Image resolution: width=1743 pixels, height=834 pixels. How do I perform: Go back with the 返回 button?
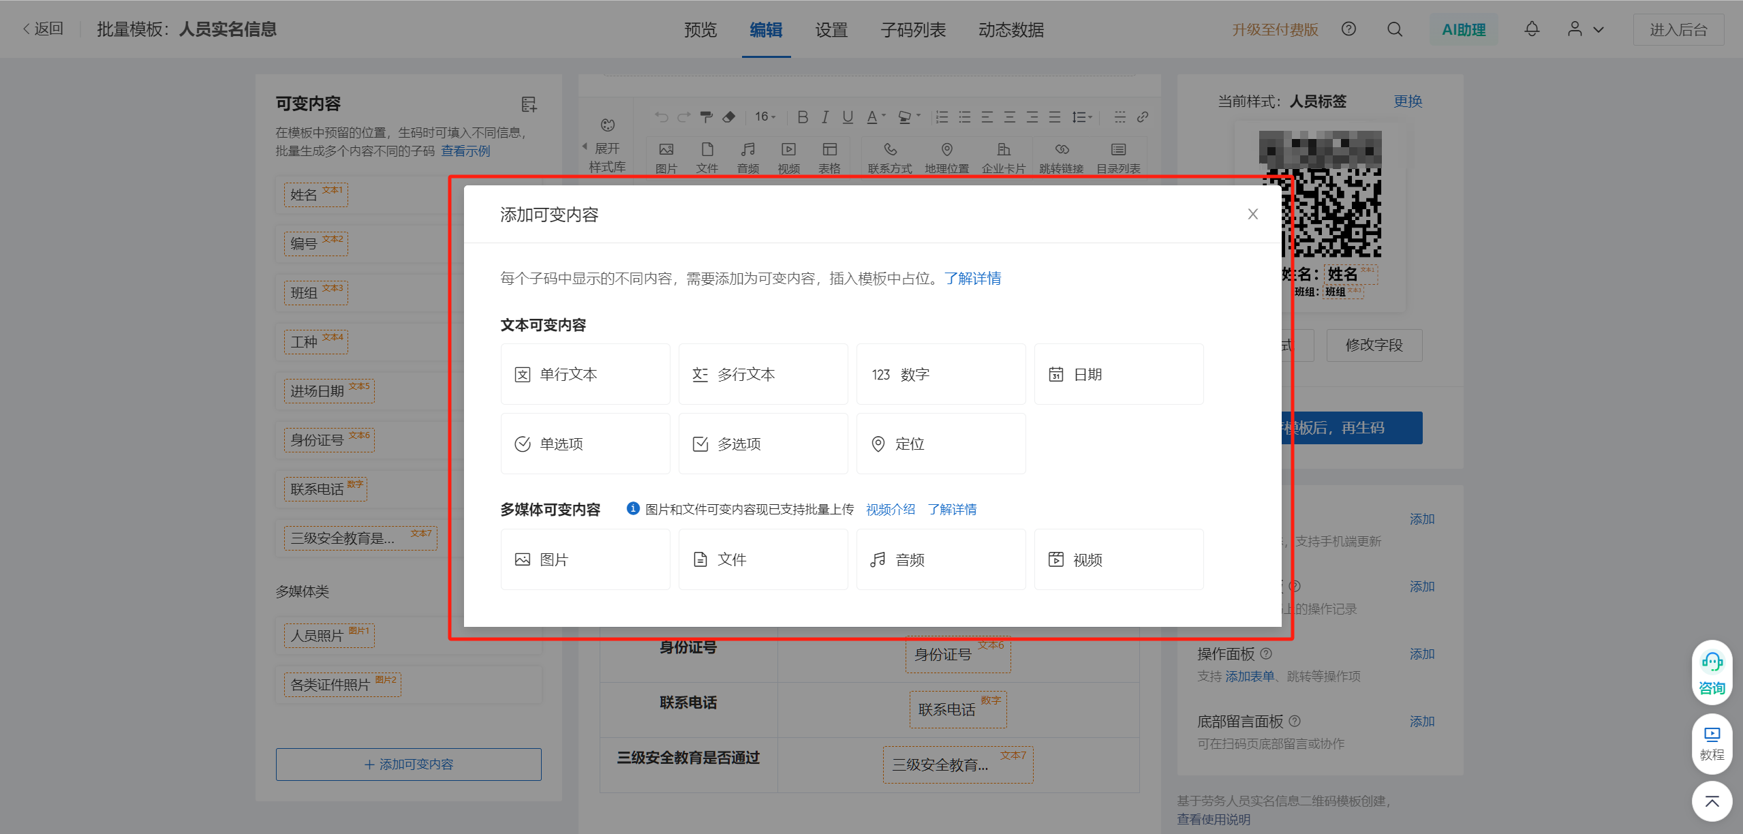click(x=43, y=29)
